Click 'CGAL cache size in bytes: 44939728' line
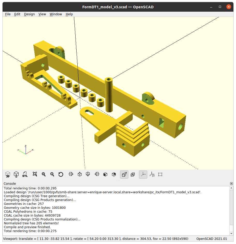The height and width of the screenshot is (244, 236). click(32, 215)
